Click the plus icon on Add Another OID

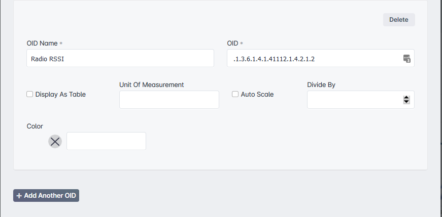point(19,196)
